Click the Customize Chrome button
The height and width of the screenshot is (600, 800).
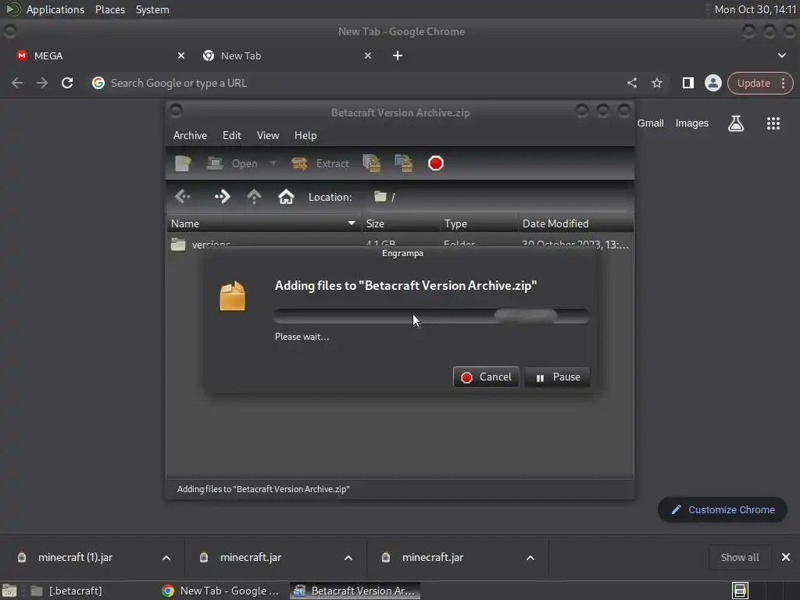point(723,509)
